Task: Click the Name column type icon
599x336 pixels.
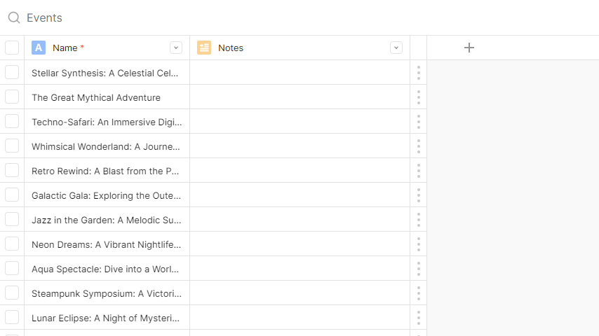Action: (x=39, y=48)
